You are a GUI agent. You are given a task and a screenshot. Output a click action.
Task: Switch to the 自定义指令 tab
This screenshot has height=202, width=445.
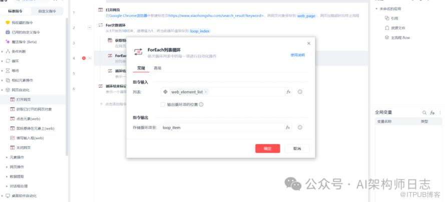tap(48, 11)
